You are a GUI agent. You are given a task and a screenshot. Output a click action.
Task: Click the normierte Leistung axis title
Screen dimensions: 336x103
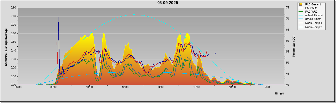(x=6, y=46)
